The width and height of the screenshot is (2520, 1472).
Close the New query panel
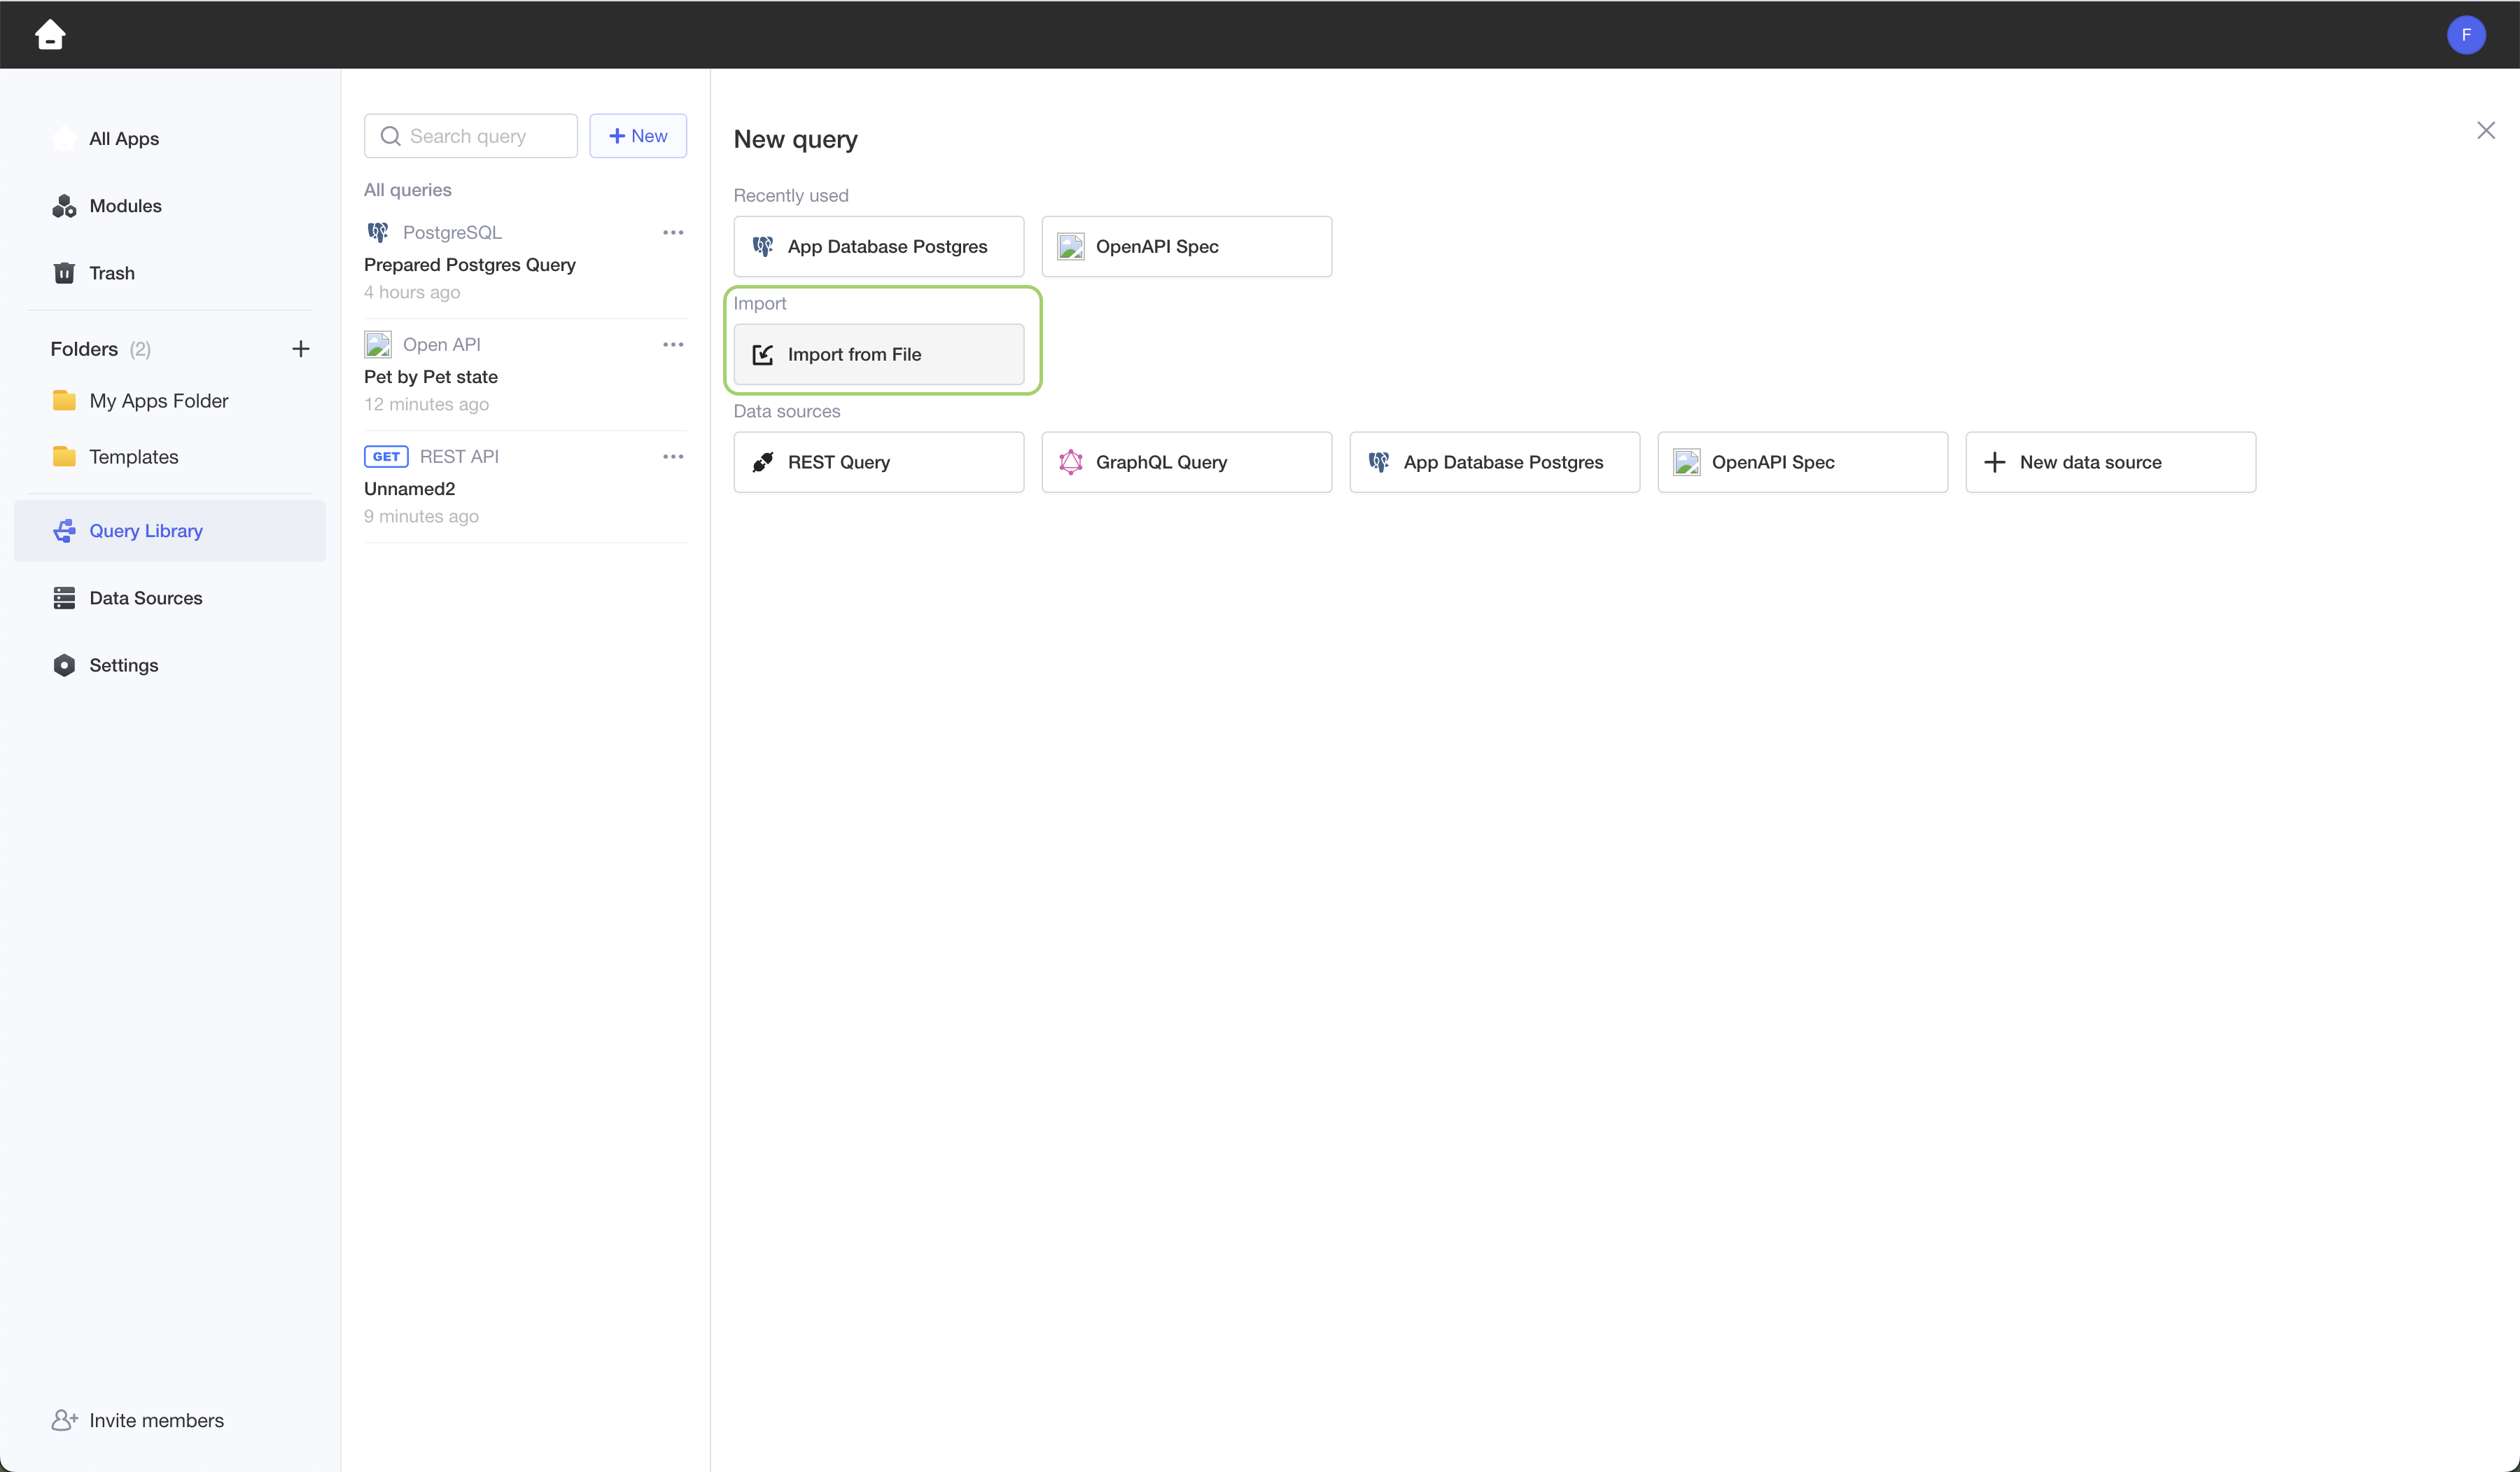pos(2485,131)
